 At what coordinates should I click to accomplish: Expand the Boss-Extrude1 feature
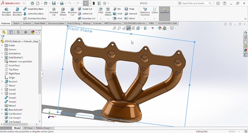pyautogui.click(x=2, y=110)
